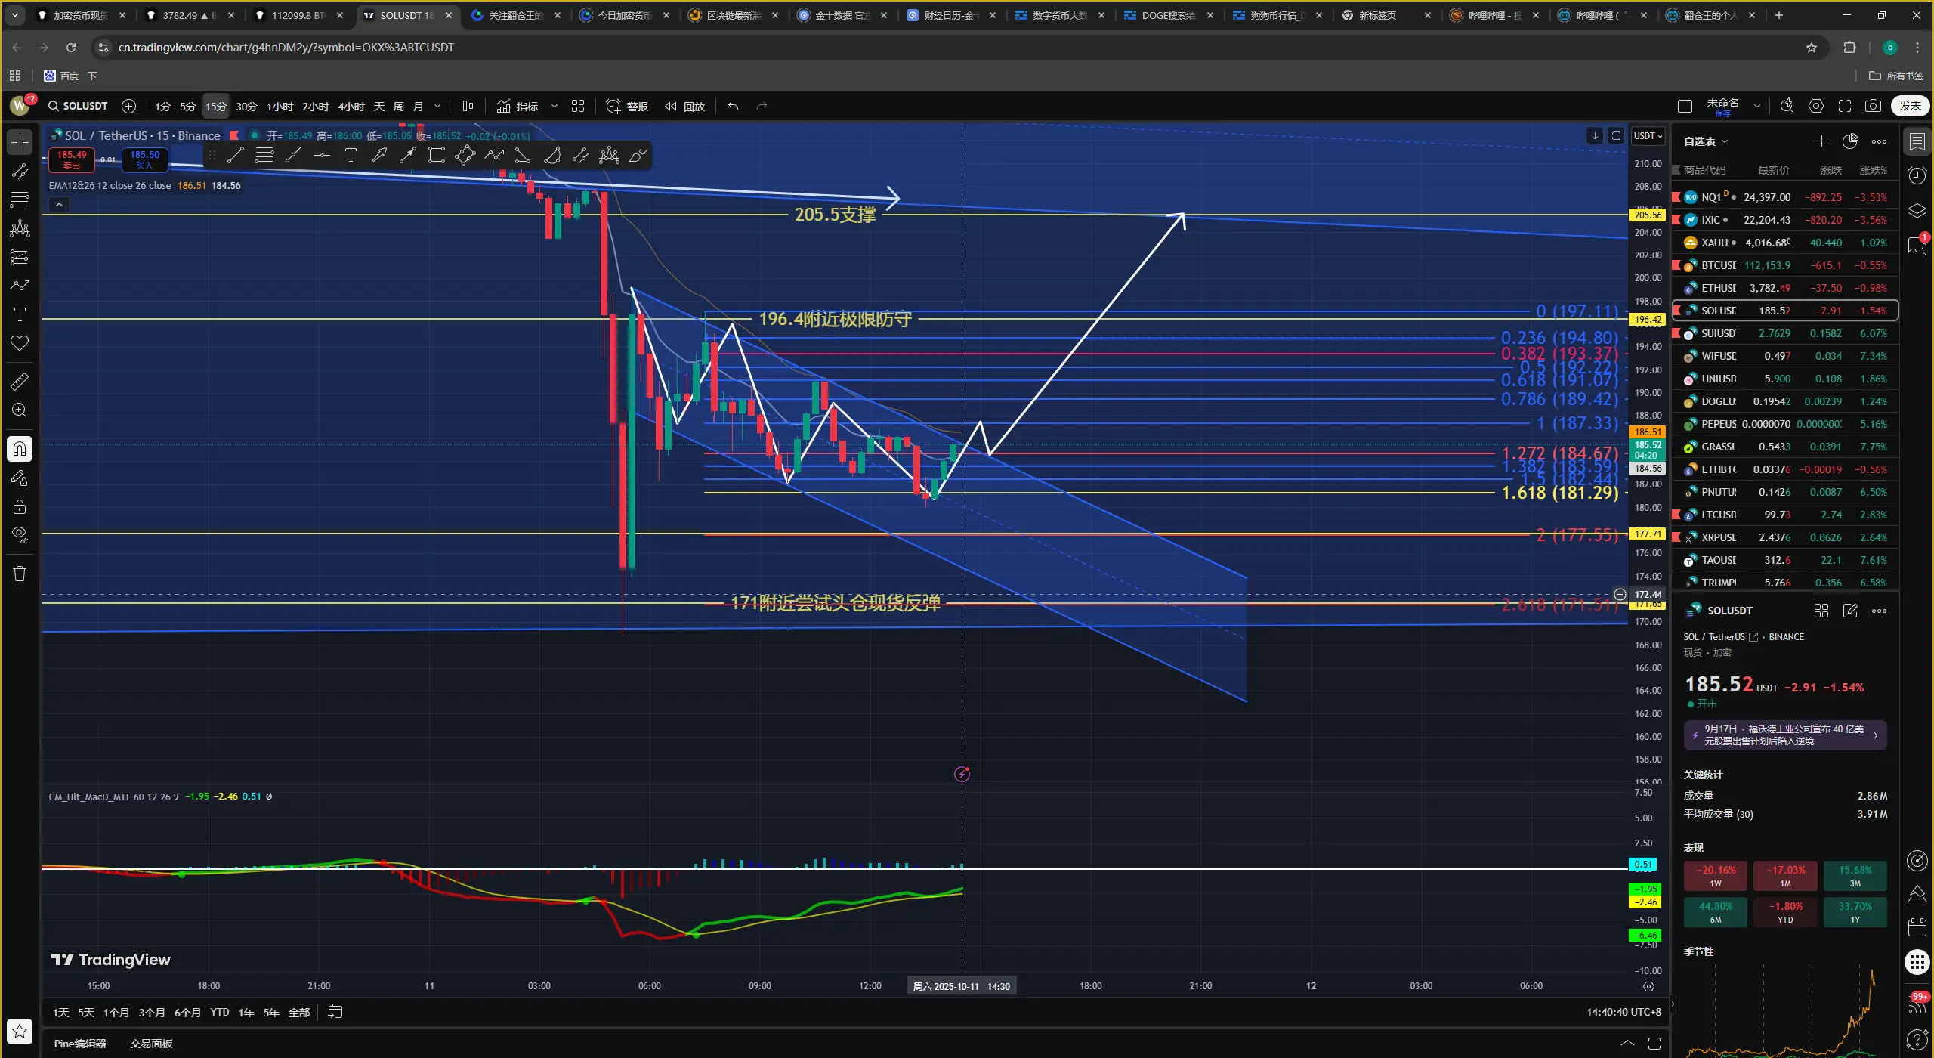Toggle lock all drawings icon
This screenshot has width=1934, height=1058.
tap(20, 506)
